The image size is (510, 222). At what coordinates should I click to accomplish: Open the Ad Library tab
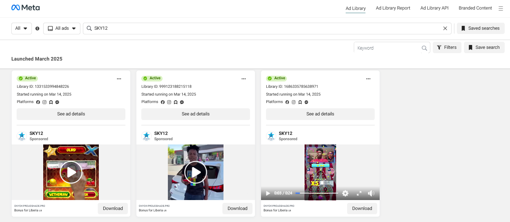356,8
